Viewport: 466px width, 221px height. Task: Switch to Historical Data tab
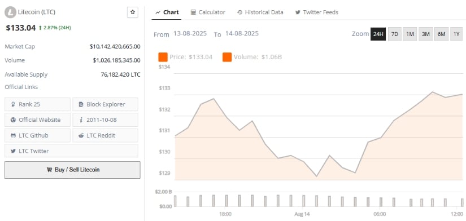260,12
